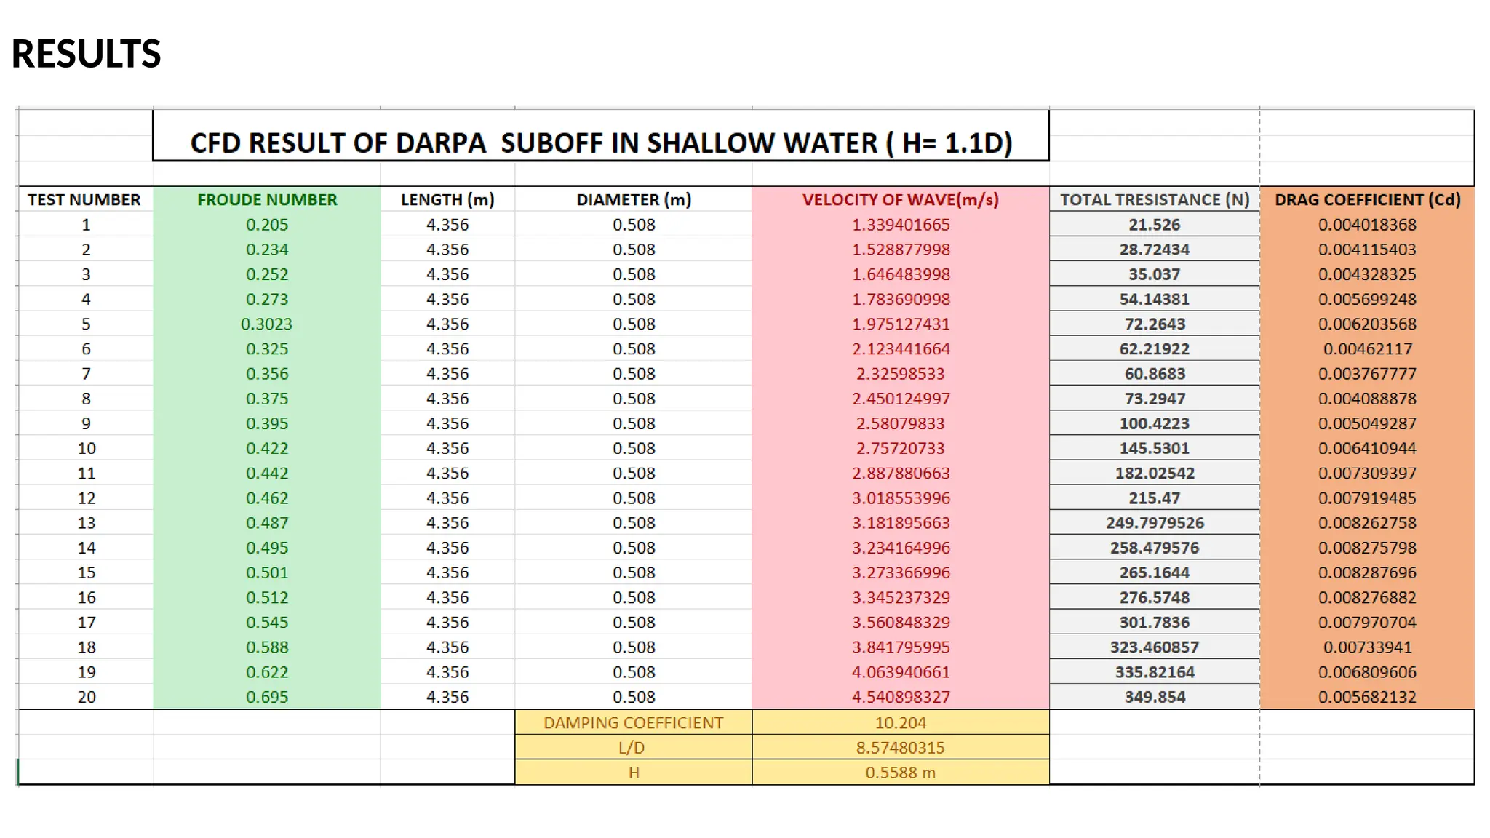Screen dimensions: 1490x838
Task: Select the L/D label cell
Action: [x=632, y=747]
